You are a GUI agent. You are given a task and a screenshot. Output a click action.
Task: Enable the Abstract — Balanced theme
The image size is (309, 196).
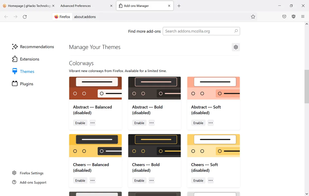tap(80, 123)
